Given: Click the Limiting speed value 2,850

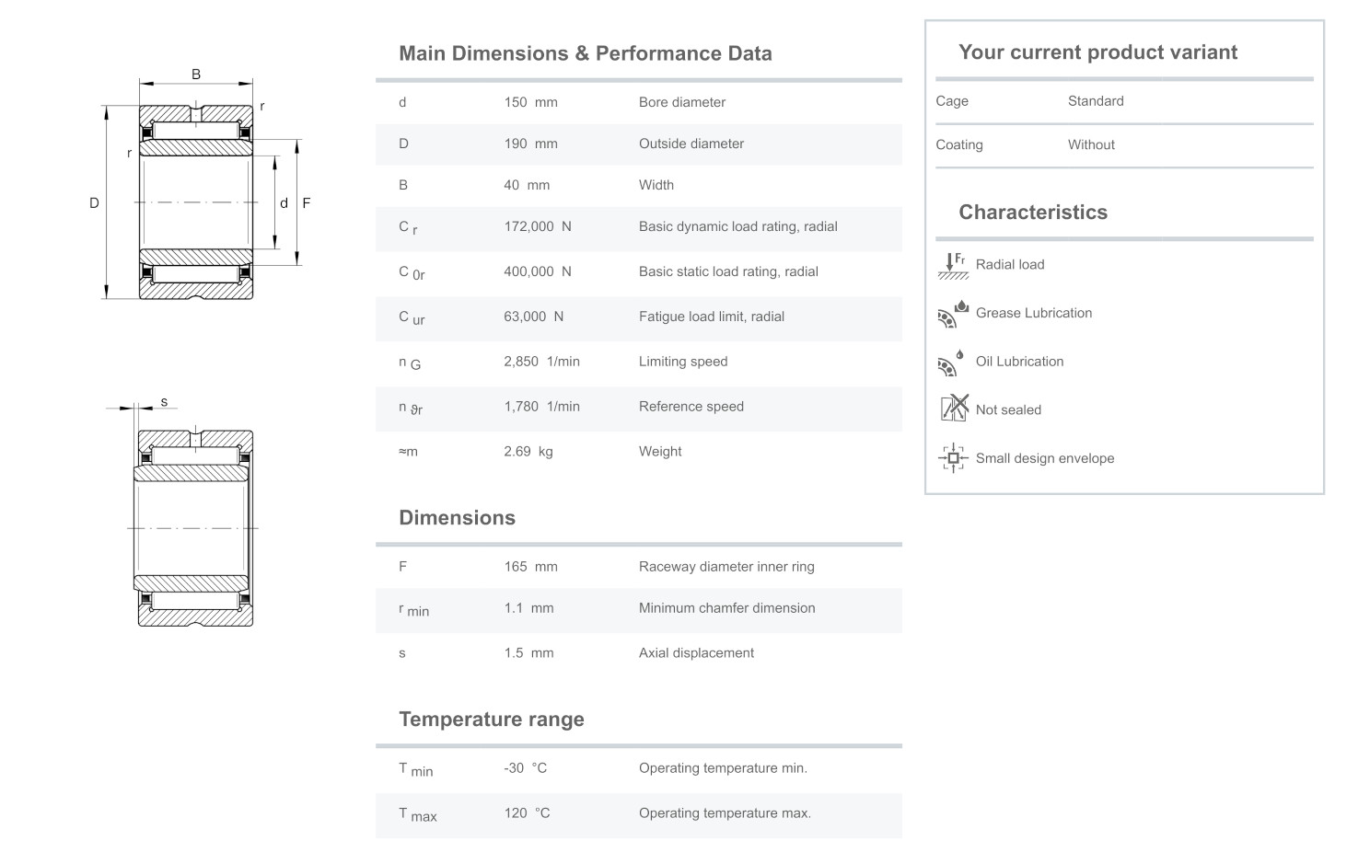Looking at the screenshot, I should pos(521,362).
